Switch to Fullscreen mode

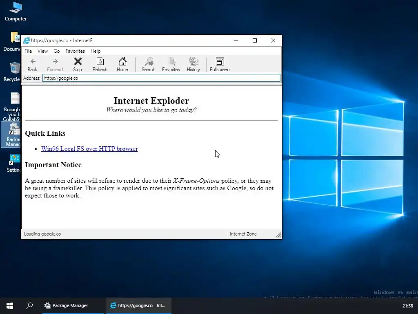220,65
